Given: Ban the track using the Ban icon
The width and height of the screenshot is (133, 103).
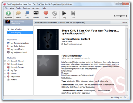Looking at the screenshot, I should tap(55, 13).
